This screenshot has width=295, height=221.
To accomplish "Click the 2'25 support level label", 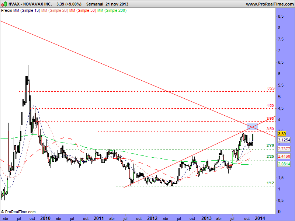I will pos(270,156).
